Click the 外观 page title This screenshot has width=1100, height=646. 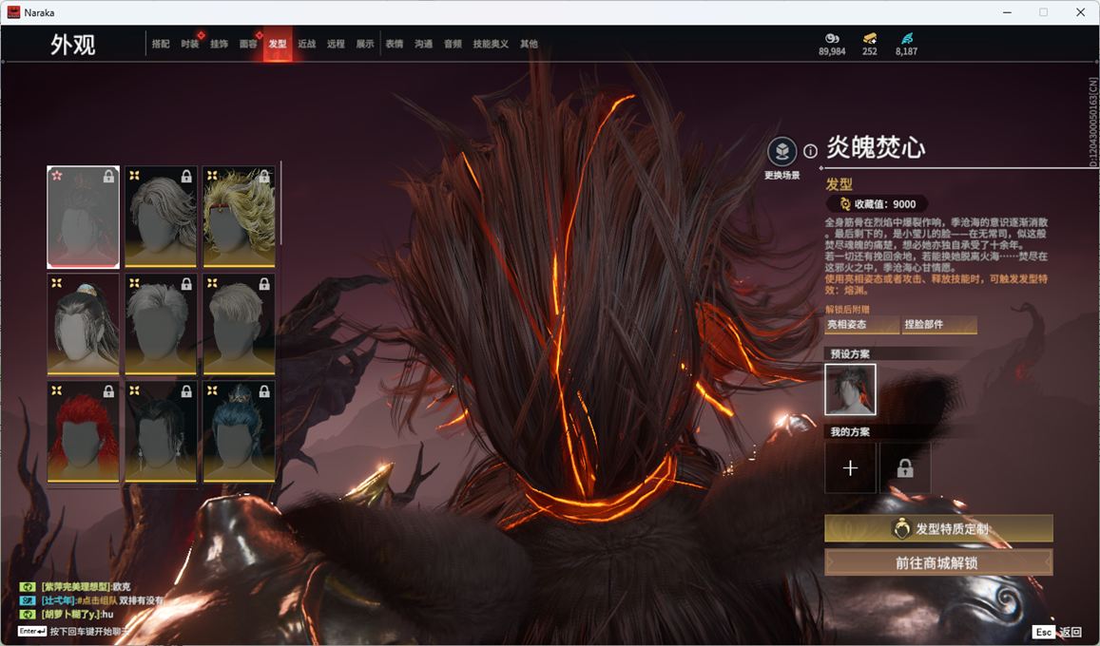click(72, 44)
